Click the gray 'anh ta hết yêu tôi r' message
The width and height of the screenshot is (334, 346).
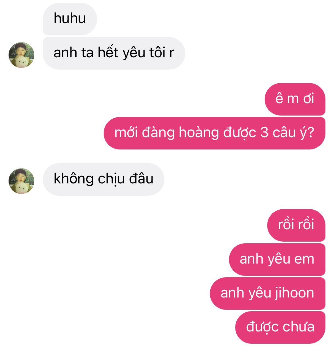[114, 53]
